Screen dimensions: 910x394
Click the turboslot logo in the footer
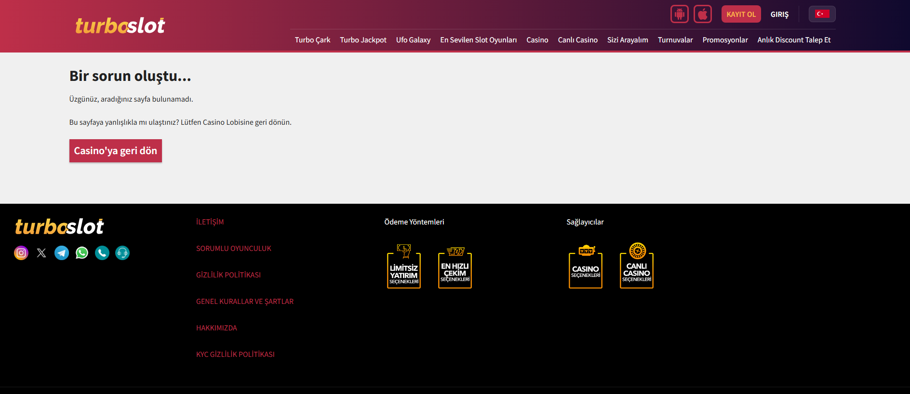coord(59,226)
